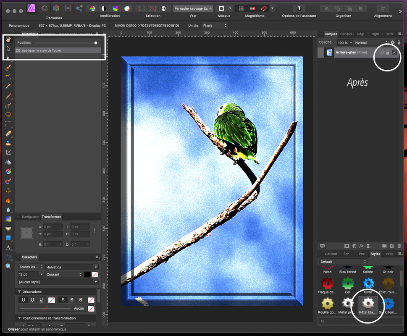Open the Couleur tab

[x=331, y=254]
